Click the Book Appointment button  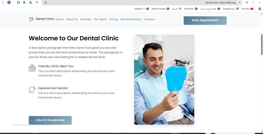[205, 20]
